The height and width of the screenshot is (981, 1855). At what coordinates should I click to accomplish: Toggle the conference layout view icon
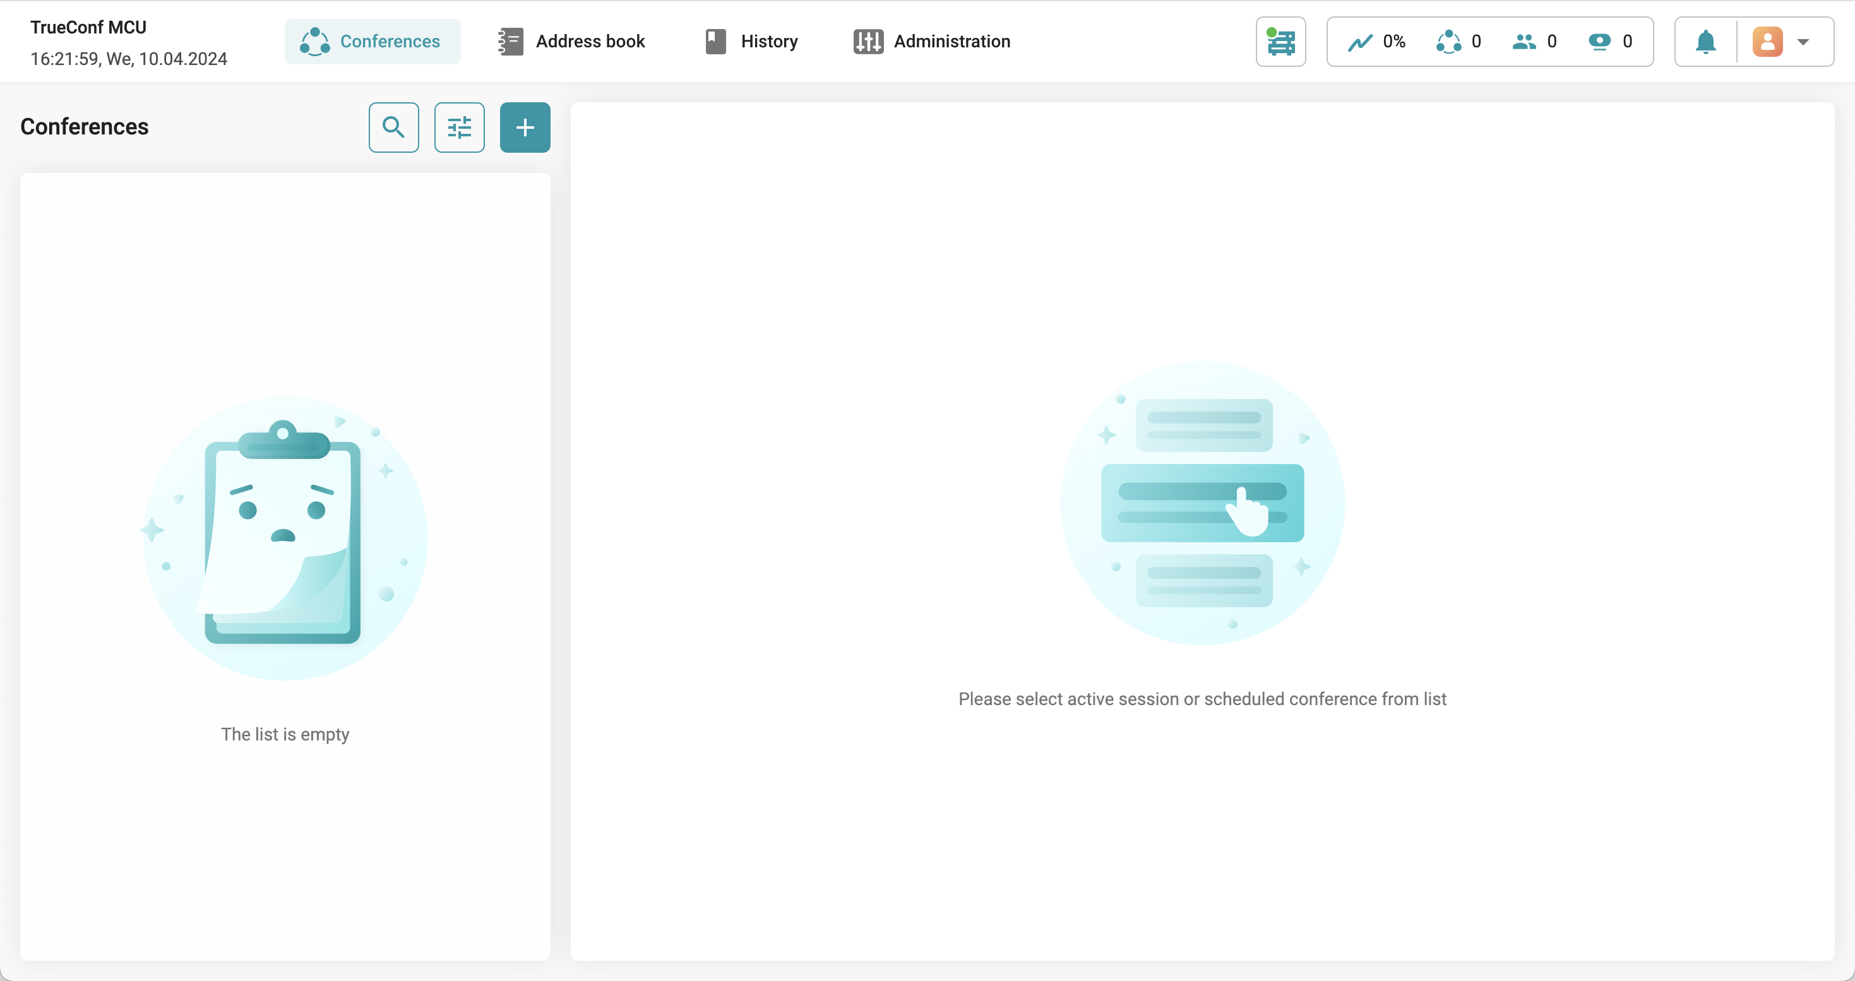(1281, 40)
